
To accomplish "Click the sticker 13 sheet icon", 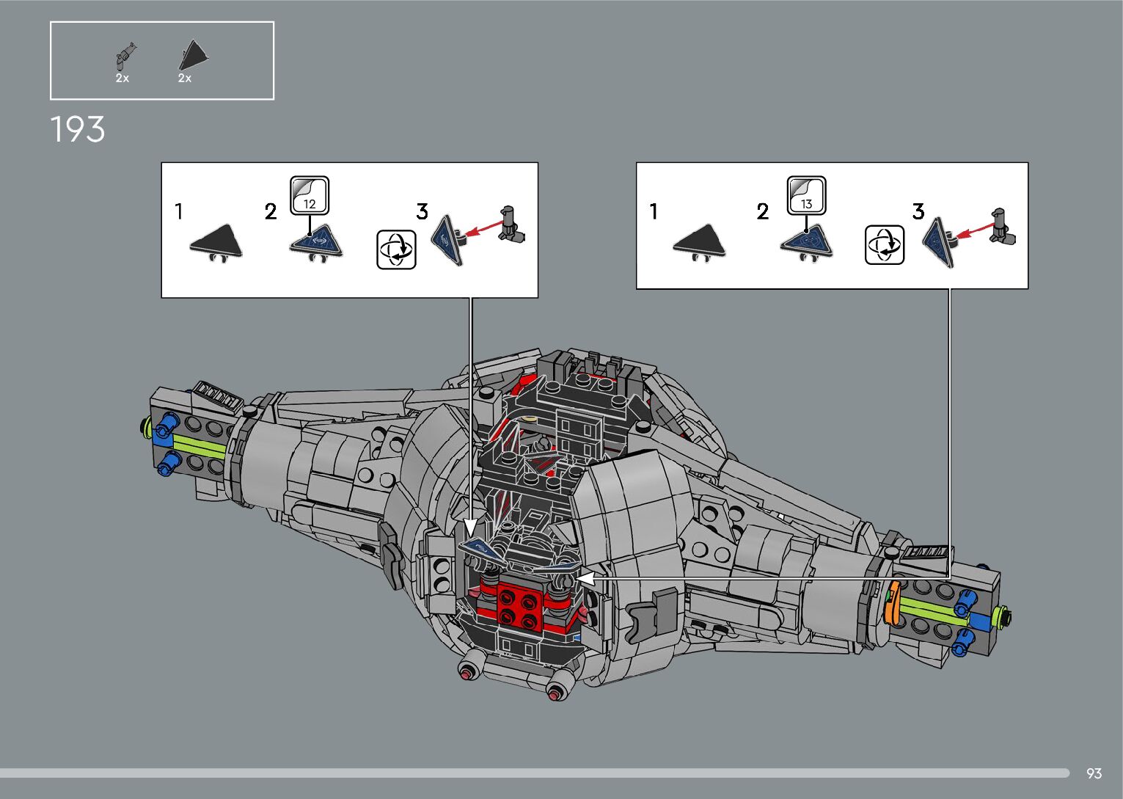I will coord(806,196).
